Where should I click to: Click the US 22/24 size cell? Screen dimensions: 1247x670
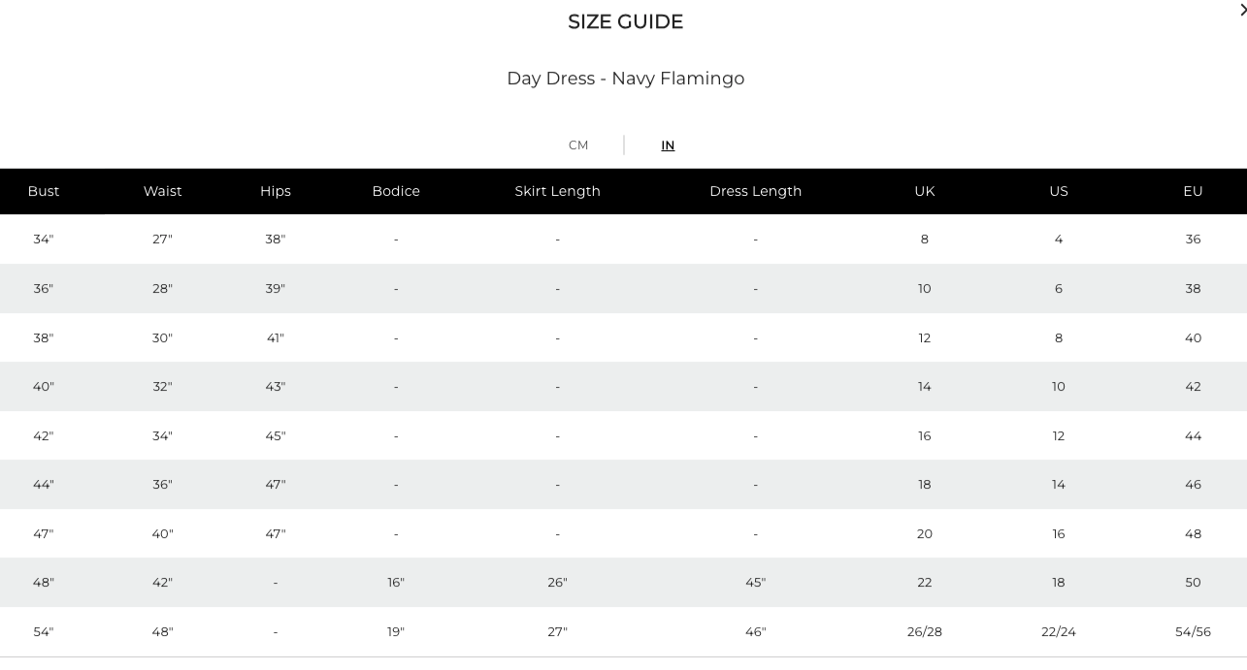tap(1059, 632)
